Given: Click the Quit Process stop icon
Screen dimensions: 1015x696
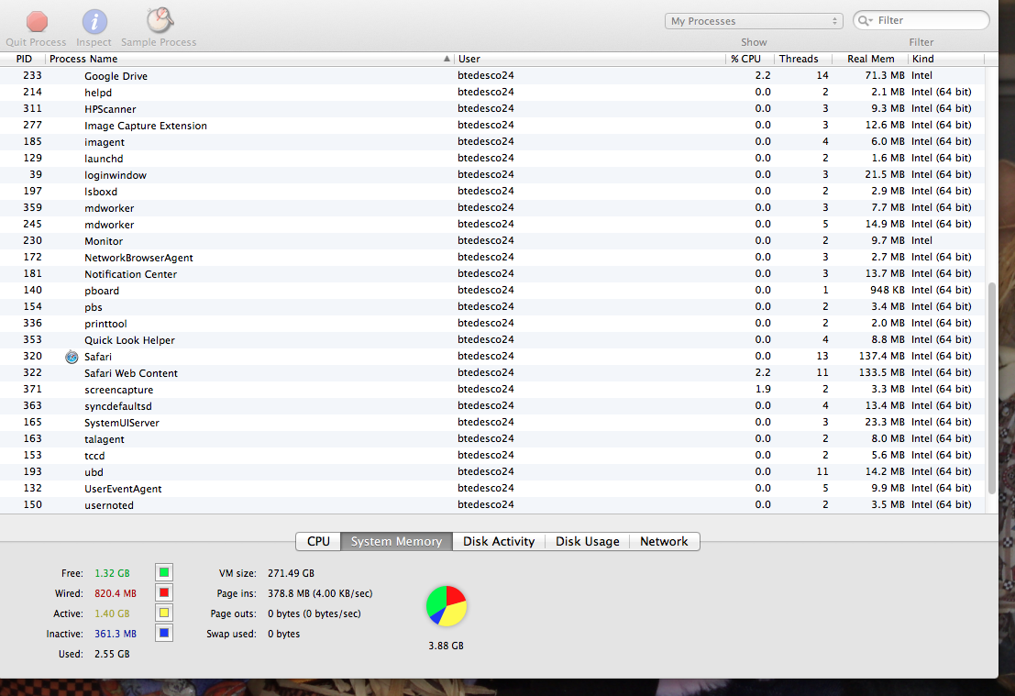Looking at the screenshot, I should [37, 22].
